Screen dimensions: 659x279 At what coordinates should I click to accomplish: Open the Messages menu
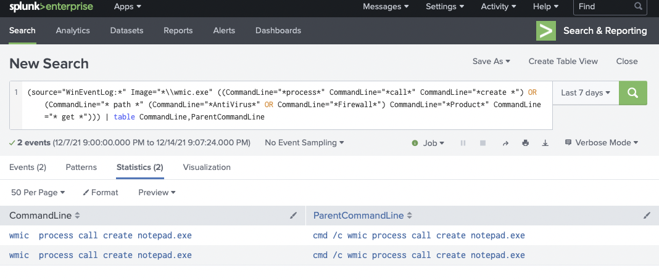click(386, 7)
